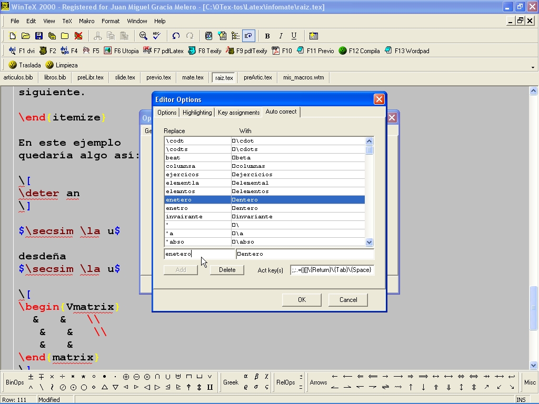Click the Act key(s) input field
The height and width of the screenshot is (404, 539).
click(x=332, y=270)
